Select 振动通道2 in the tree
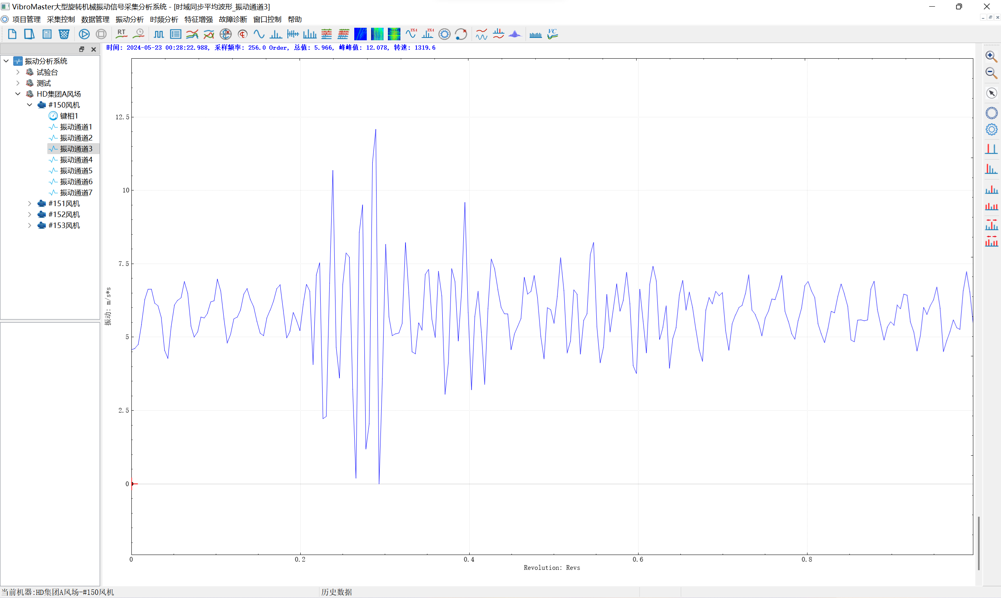 tap(76, 138)
